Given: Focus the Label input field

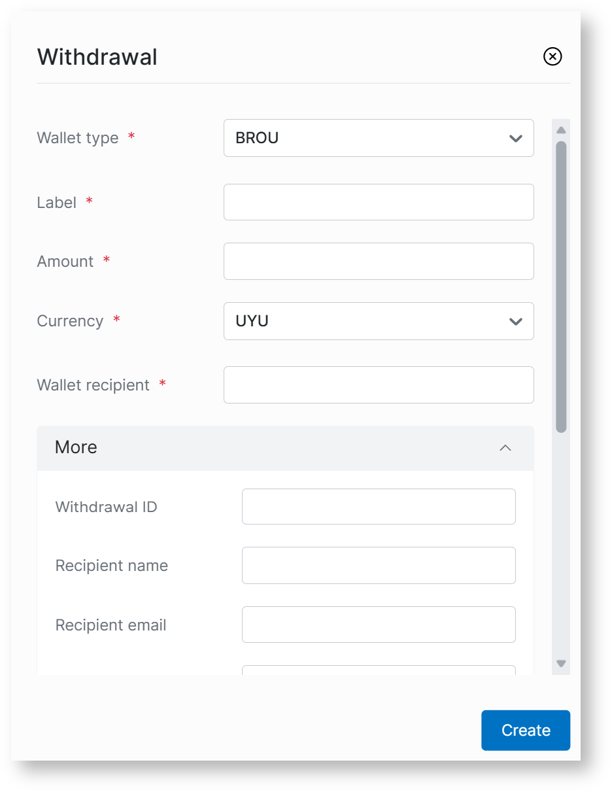Looking at the screenshot, I should (378, 202).
